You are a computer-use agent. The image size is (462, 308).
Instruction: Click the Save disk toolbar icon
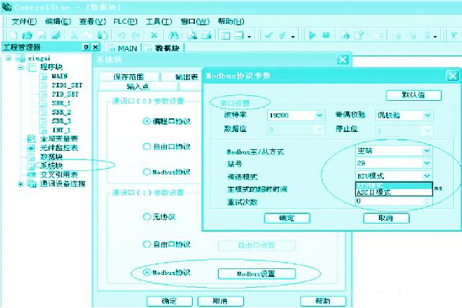43,35
